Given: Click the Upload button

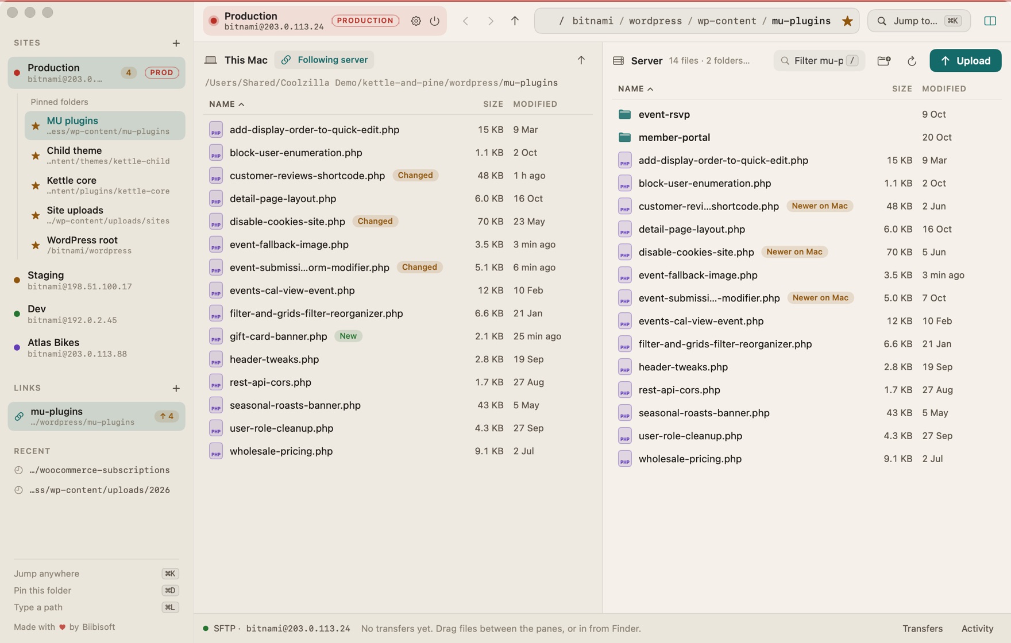Looking at the screenshot, I should coord(965,61).
